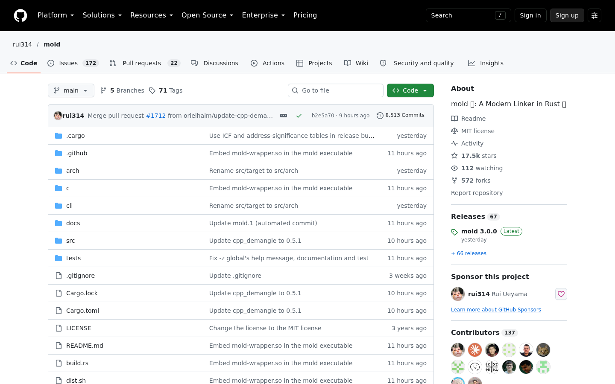The width and height of the screenshot is (615, 384).
Task: Click the header Search field
Action: pyautogui.click(x=468, y=15)
